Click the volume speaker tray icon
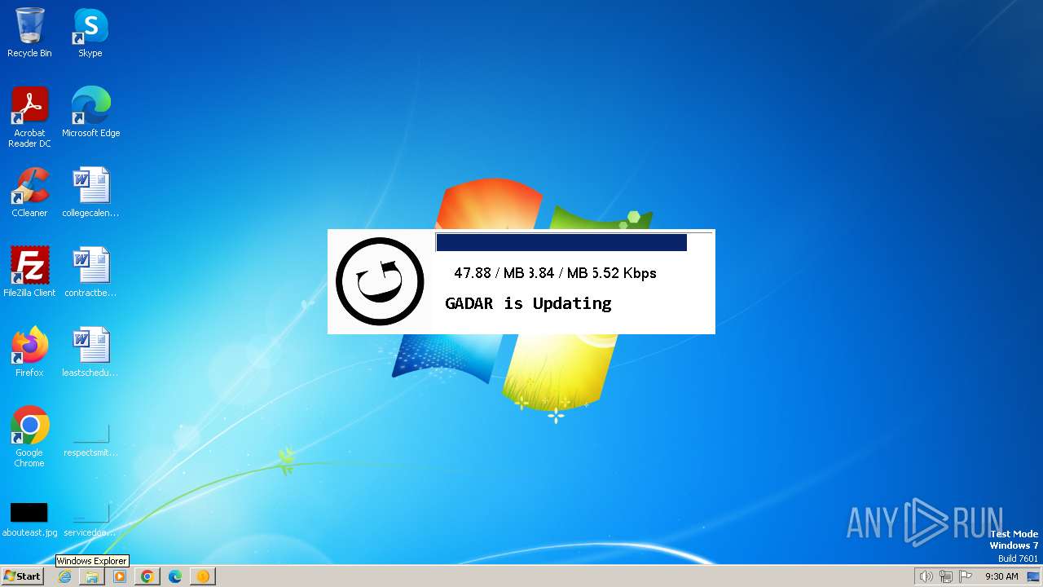 [x=926, y=576]
